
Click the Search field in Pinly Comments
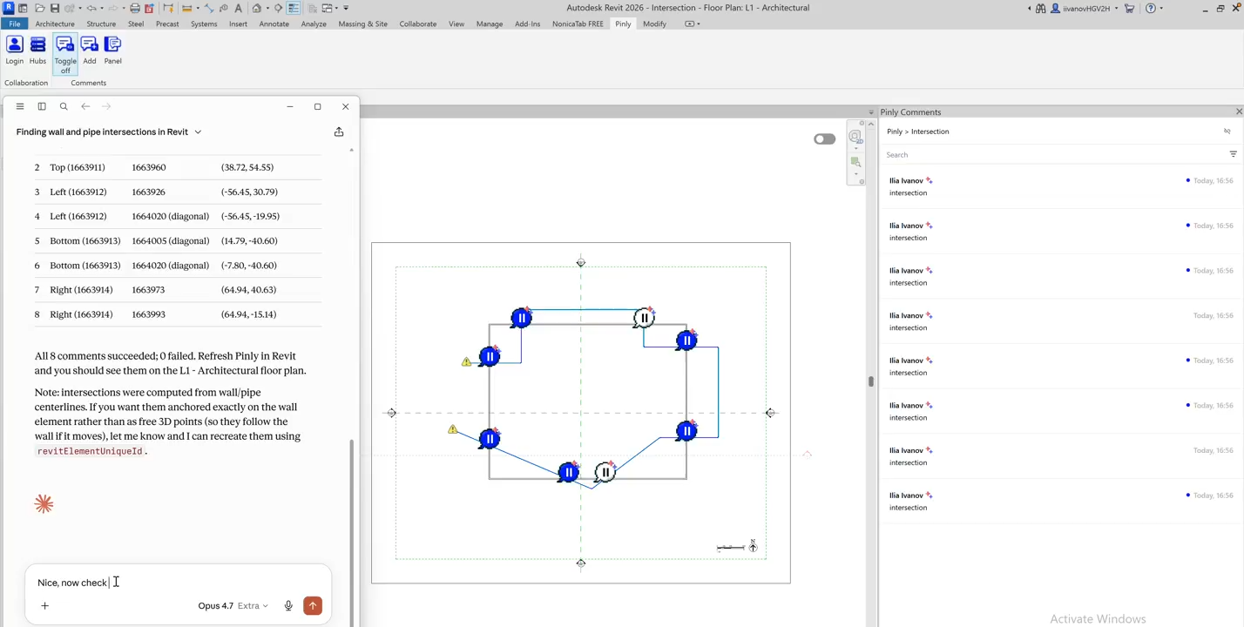pos(1054,155)
